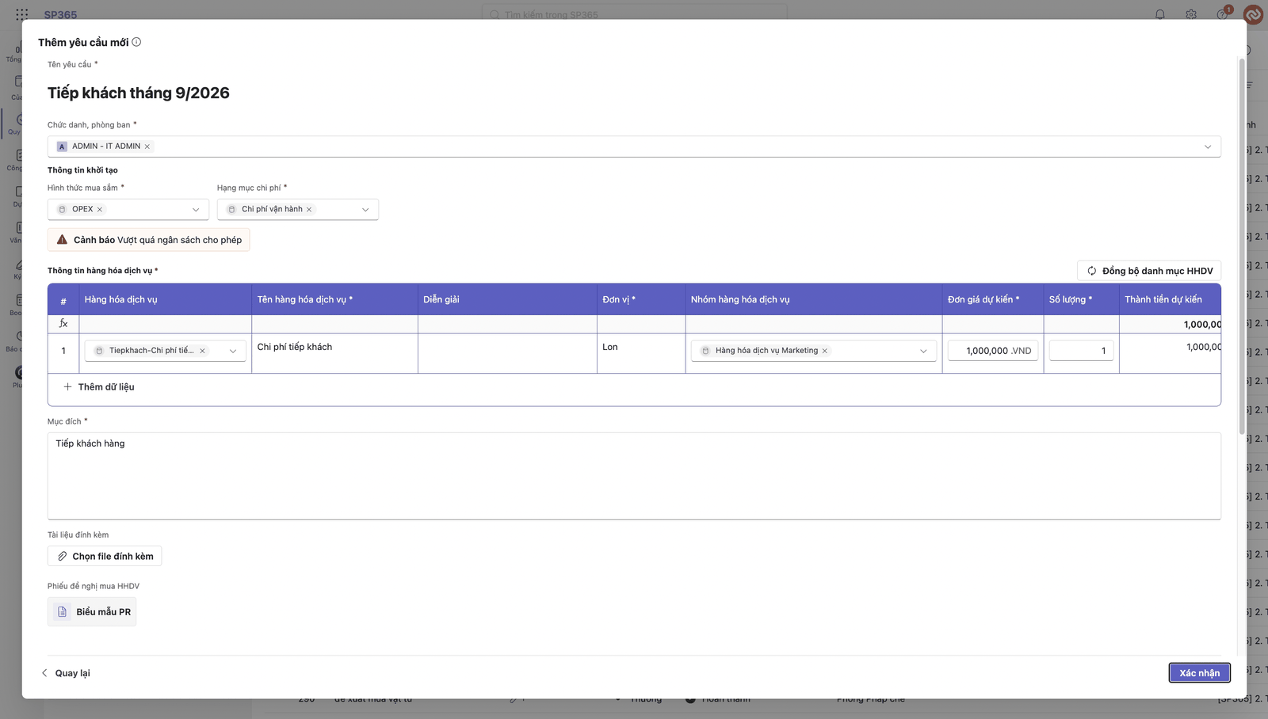Click Đồng bộ danh mục HHDV button
Screen dimensions: 1268x719
tap(1149, 271)
